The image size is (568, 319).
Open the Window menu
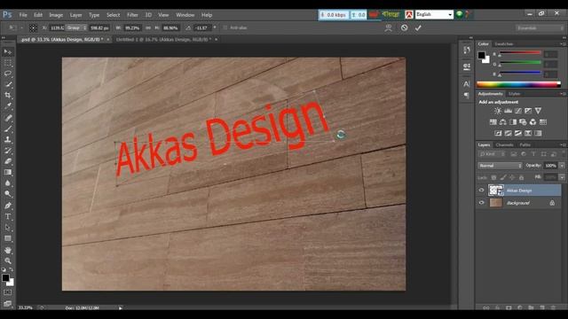coord(185,15)
